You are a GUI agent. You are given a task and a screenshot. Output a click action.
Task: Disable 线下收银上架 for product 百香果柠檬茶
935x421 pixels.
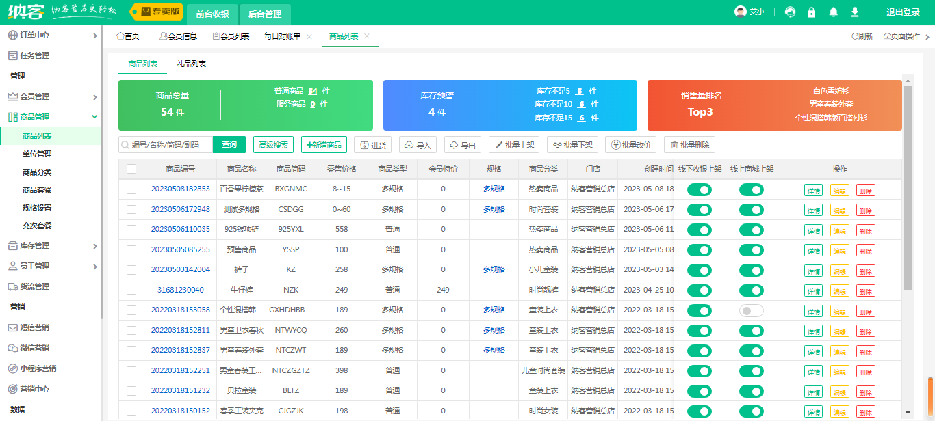click(700, 189)
